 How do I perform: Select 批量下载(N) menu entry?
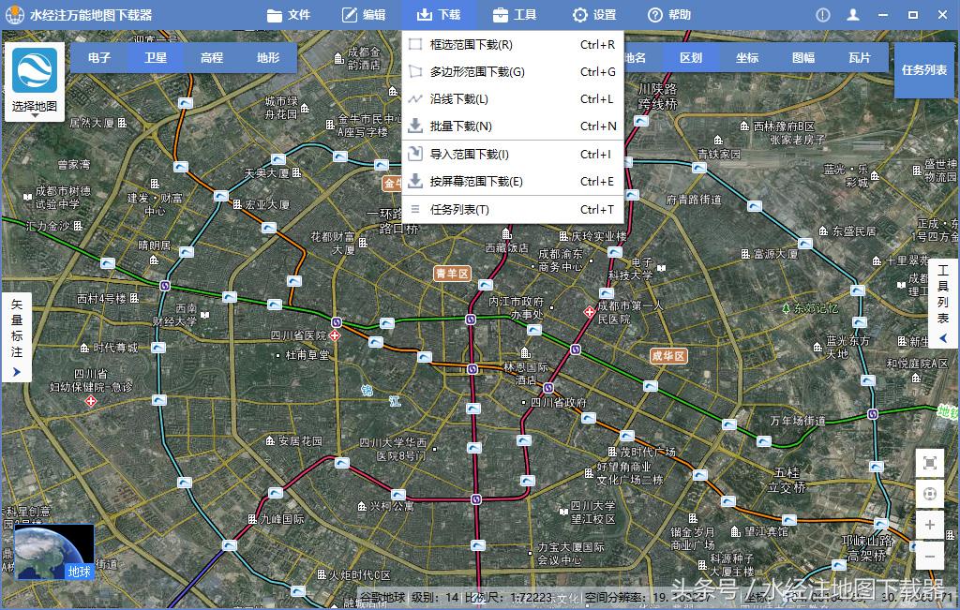(x=512, y=126)
